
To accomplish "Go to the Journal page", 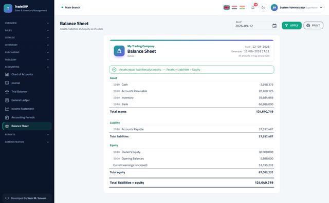I will 27,83.
